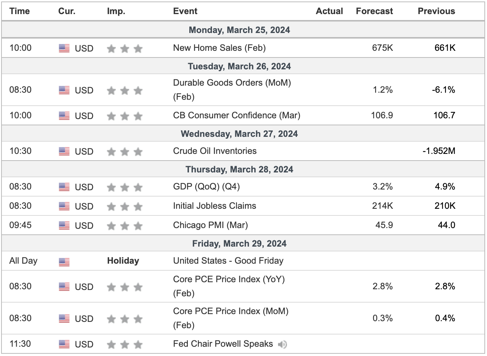Click the Previous column header
The width and height of the screenshot is (487, 356).
click(436, 11)
